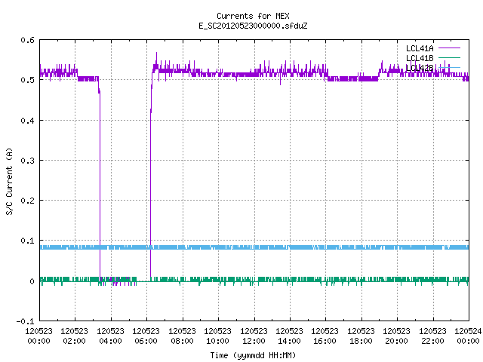Click the 120523 22:00 x-axis tick label

tap(432, 336)
